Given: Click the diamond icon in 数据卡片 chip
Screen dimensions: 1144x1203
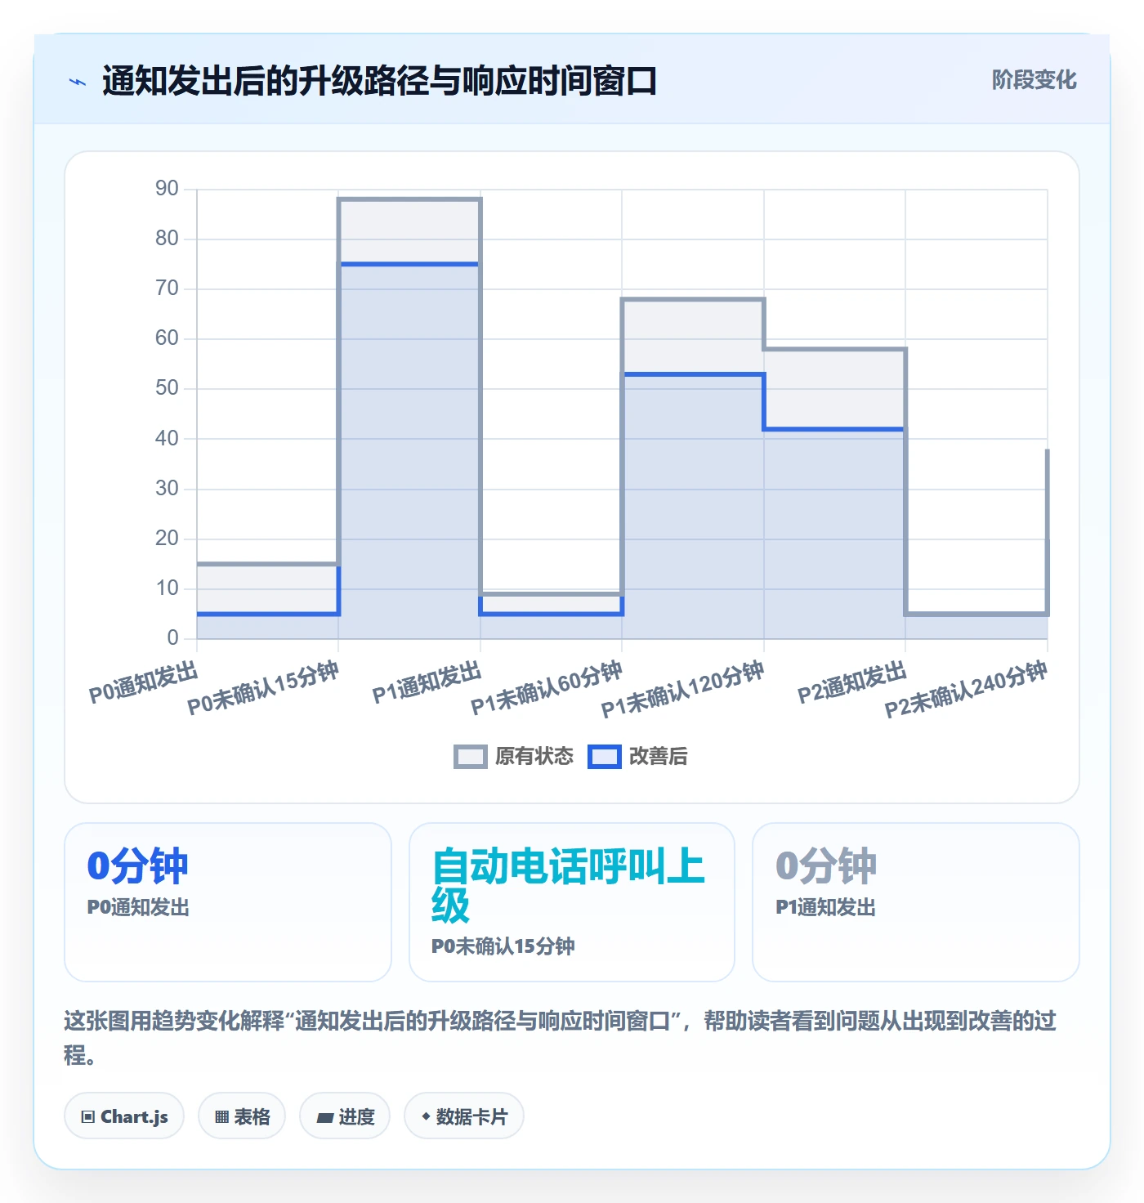Looking at the screenshot, I should pyautogui.click(x=426, y=1116).
